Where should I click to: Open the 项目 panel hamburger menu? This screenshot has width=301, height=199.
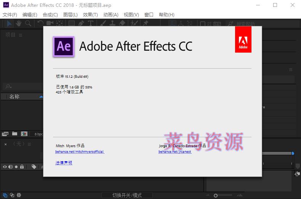click(21, 35)
